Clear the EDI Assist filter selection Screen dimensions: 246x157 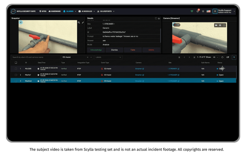click(88, 57)
